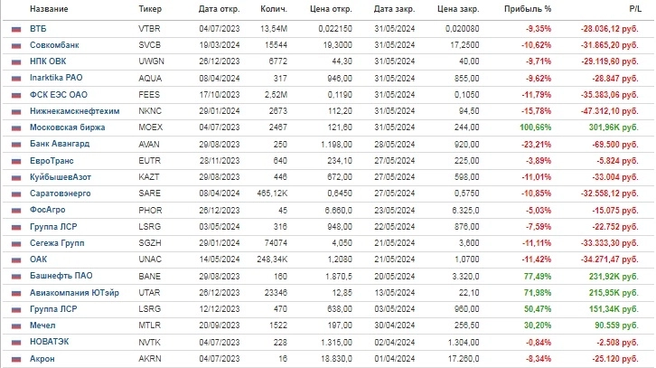
Task: Sort by the Дата откр. column
Action: (x=217, y=9)
